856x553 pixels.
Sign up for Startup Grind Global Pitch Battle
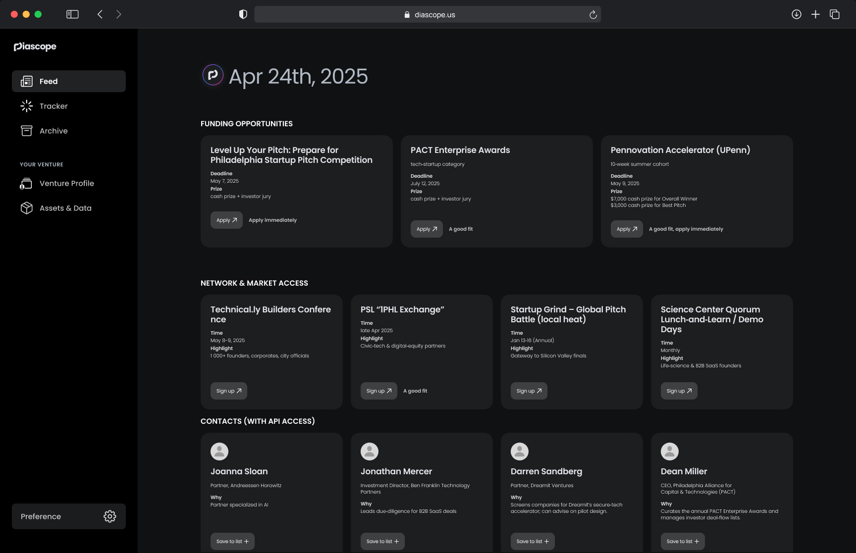(x=529, y=391)
